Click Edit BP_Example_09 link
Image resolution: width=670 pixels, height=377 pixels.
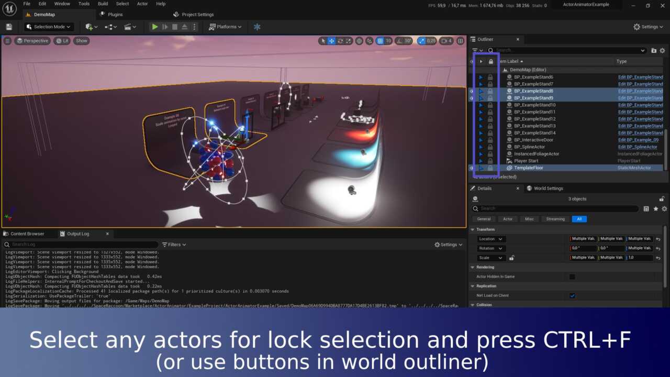638,140
